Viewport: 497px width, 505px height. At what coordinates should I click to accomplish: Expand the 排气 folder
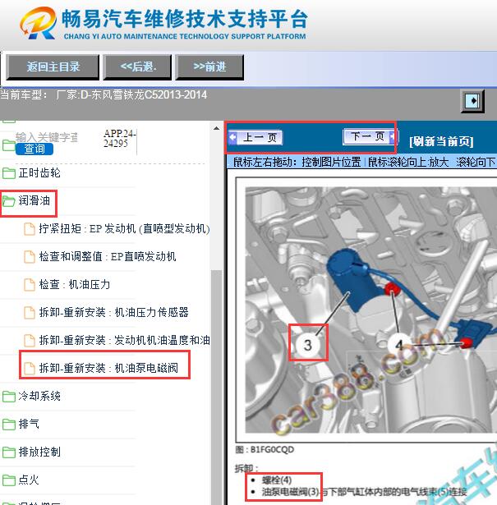29,424
